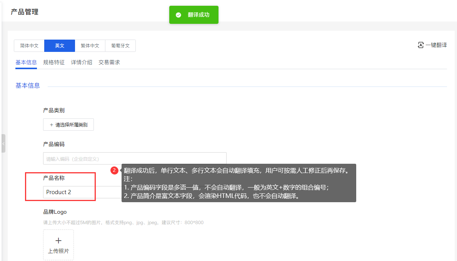
Task: Switch to the 葡萄牙文 language tab
Action: (x=120, y=45)
